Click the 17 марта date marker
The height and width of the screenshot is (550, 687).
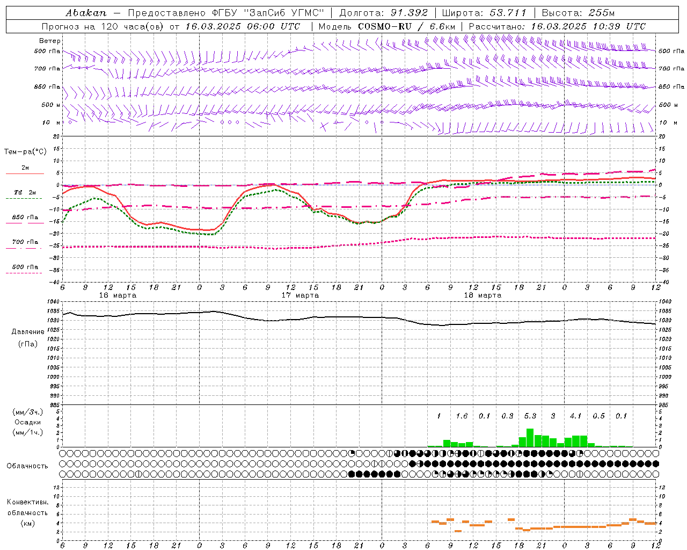pyautogui.click(x=300, y=295)
